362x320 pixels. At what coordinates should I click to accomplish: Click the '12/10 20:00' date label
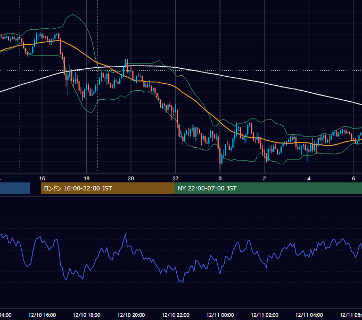pos(131,315)
